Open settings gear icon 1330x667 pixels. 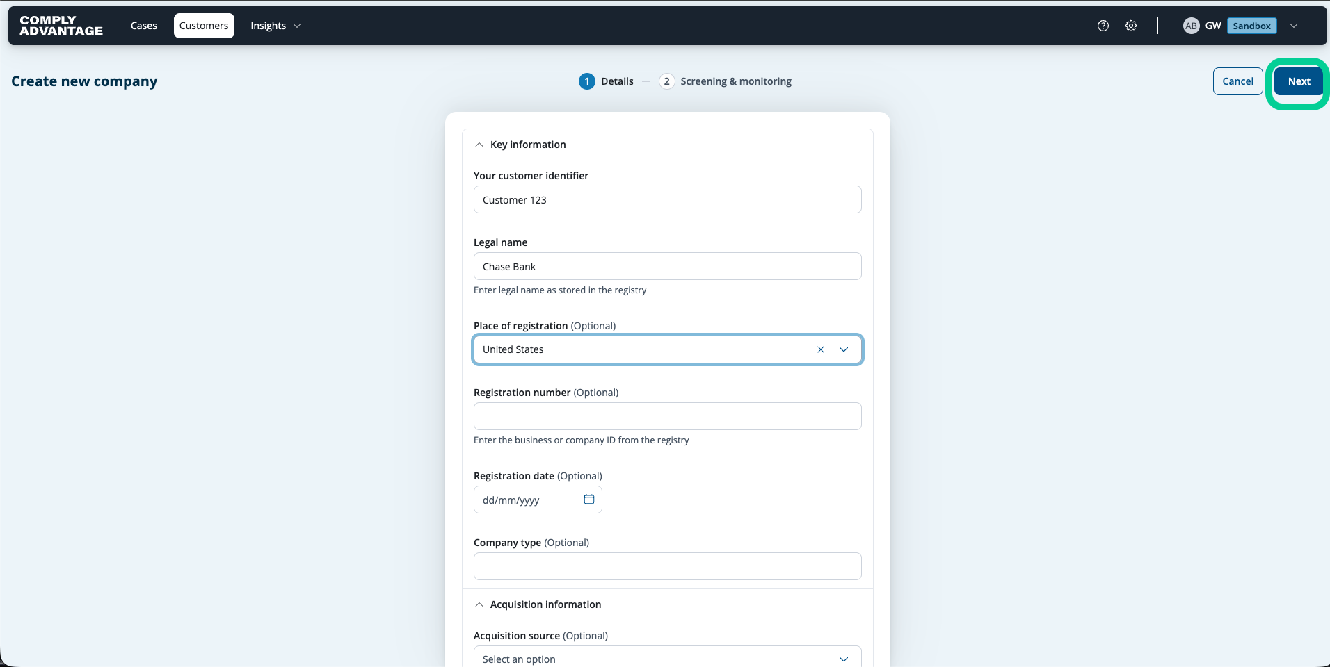point(1131,26)
